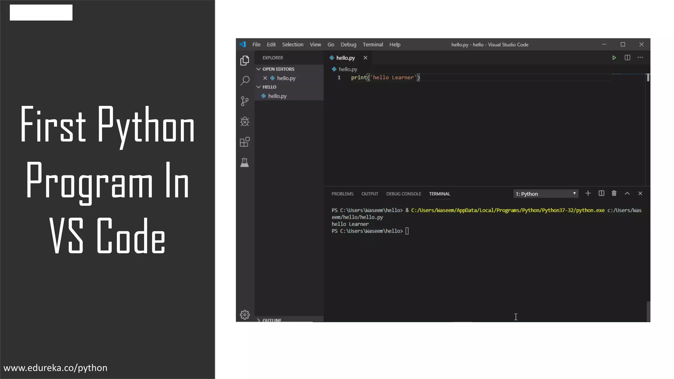Split the editor with split icon

(x=627, y=58)
